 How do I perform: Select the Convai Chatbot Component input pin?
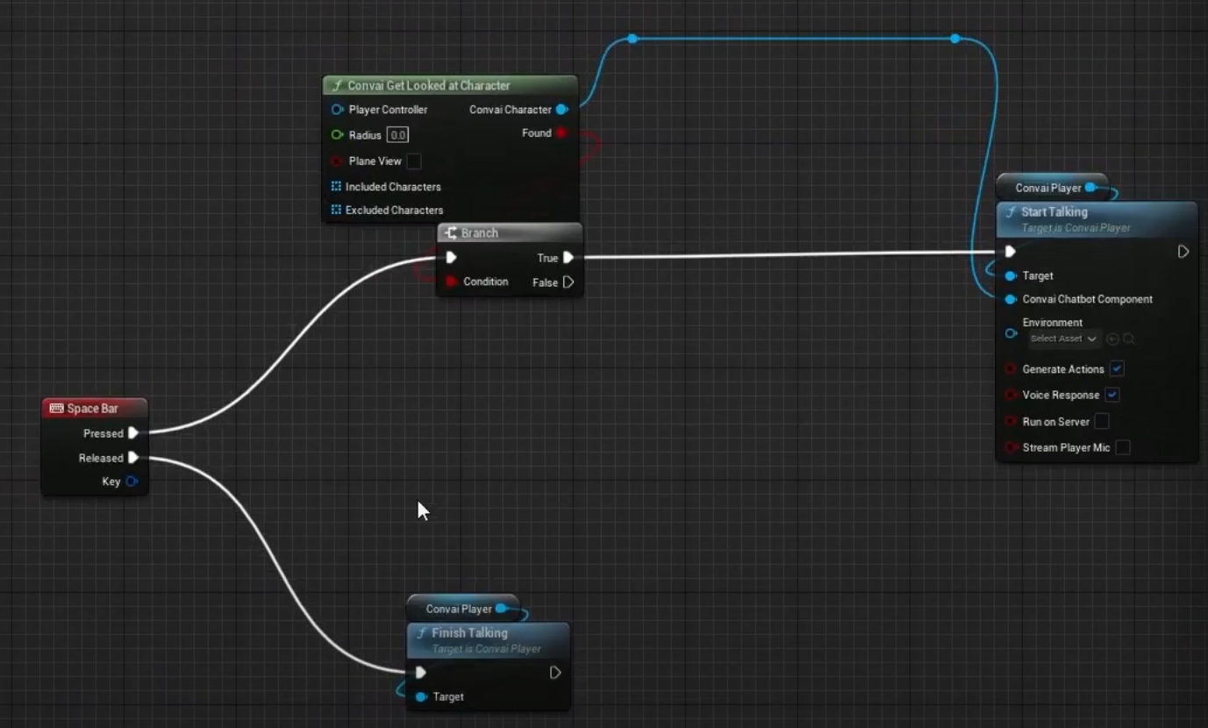click(1011, 299)
